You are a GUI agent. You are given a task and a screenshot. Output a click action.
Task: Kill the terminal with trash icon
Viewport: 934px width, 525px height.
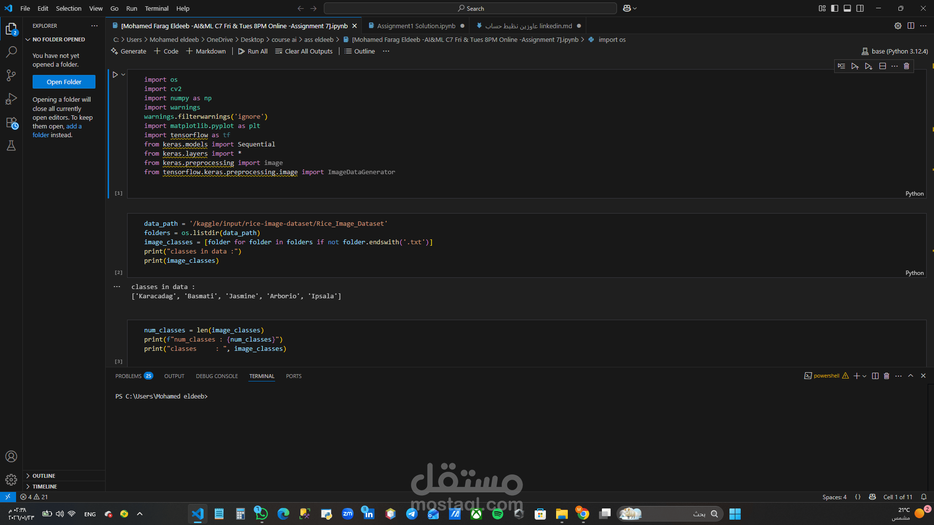pyautogui.click(x=886, y=376)
